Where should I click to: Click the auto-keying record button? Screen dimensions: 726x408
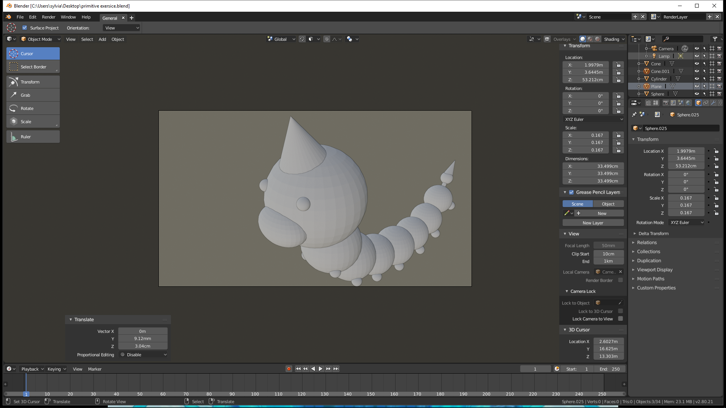coord(289,369)
